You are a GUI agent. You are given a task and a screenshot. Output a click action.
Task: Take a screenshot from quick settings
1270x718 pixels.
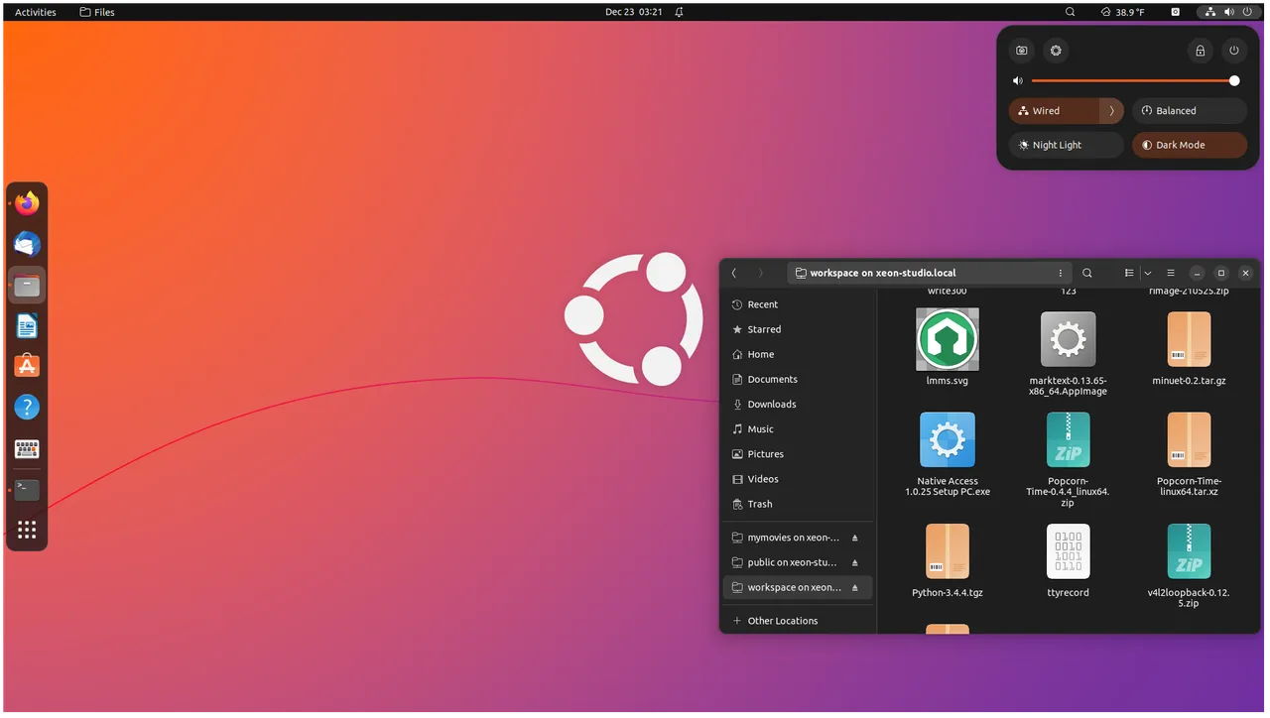[x=1022, y=51]
